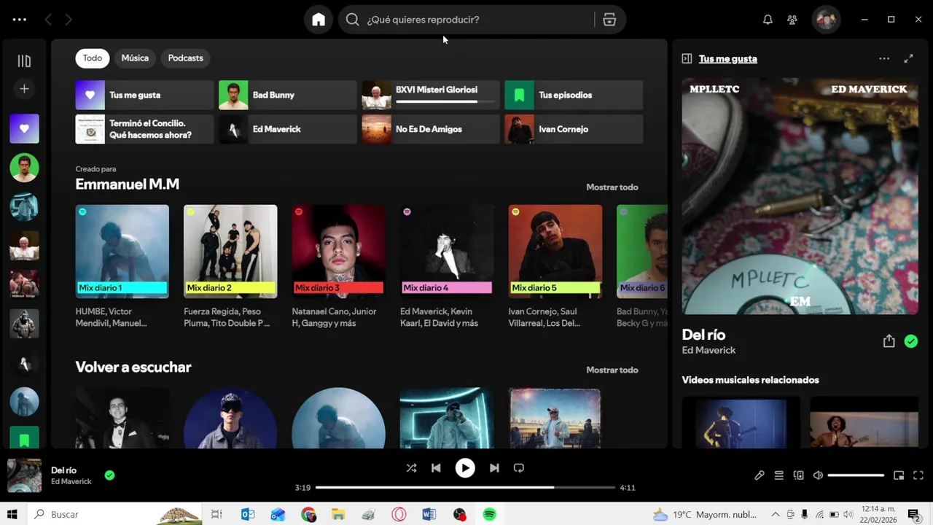
Task: Open BXVI Misteri Gloriosi tile
Action: click(x=431, y=95)
